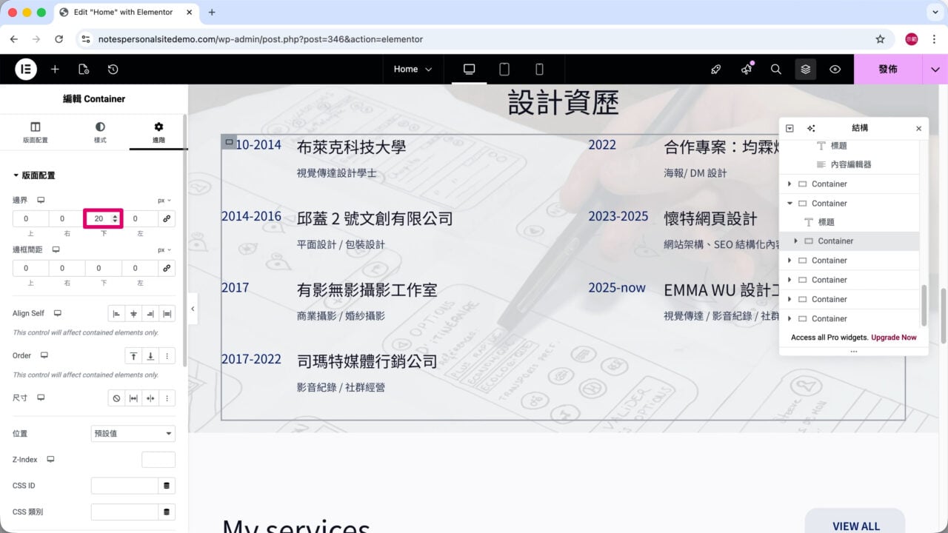Open the Elementor finder search icon
The height and width of the screenshot is (533, 948).
[x=776, y=69]
